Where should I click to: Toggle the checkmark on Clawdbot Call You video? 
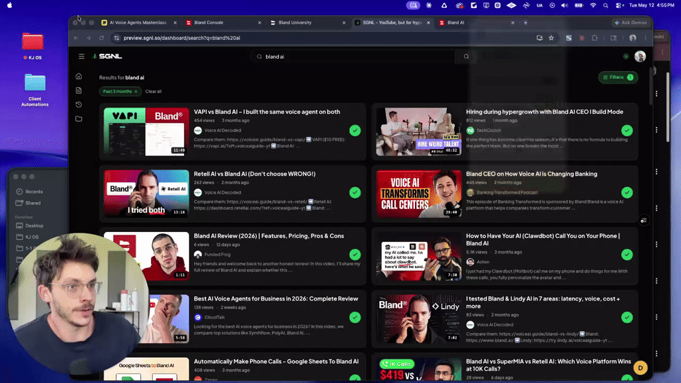tap(626, 255)
